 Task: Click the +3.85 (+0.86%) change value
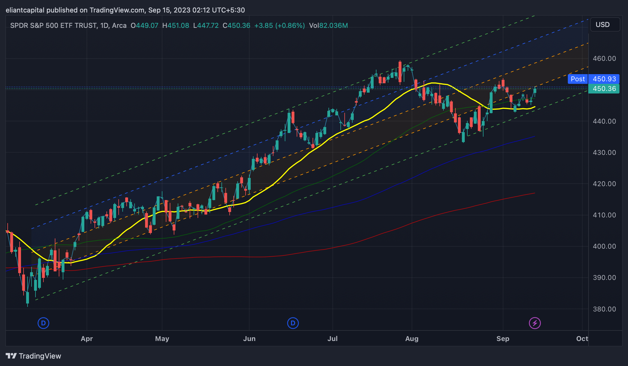279,26
